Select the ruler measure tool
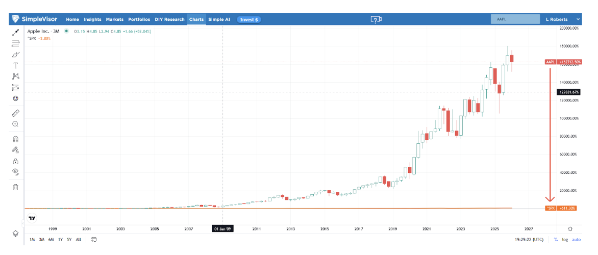The height and width of the screenshot is (255, 598). coord(16,113)
